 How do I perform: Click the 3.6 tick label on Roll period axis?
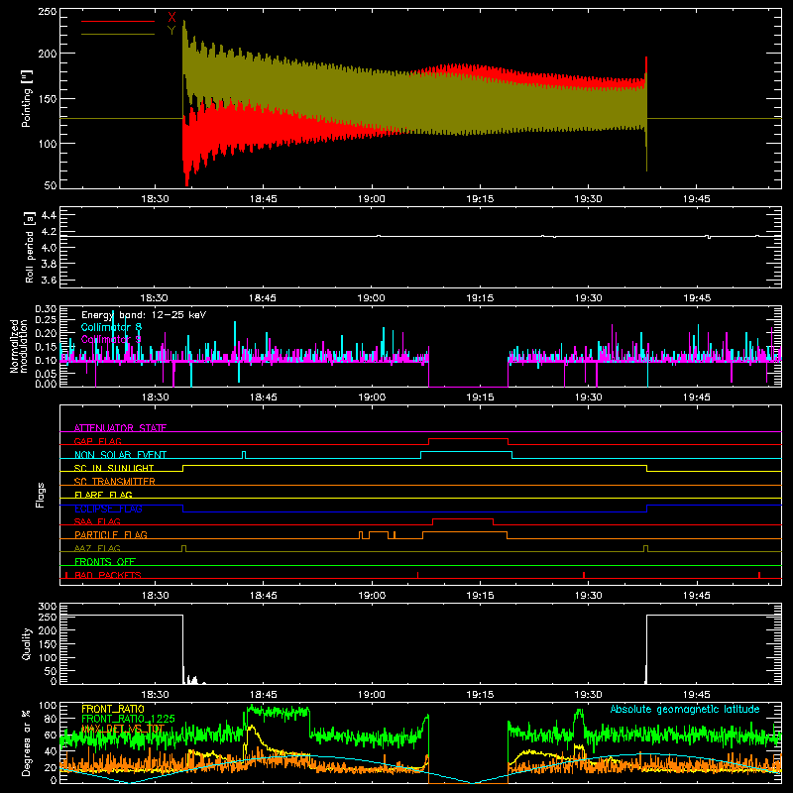(x=49, y=280)
